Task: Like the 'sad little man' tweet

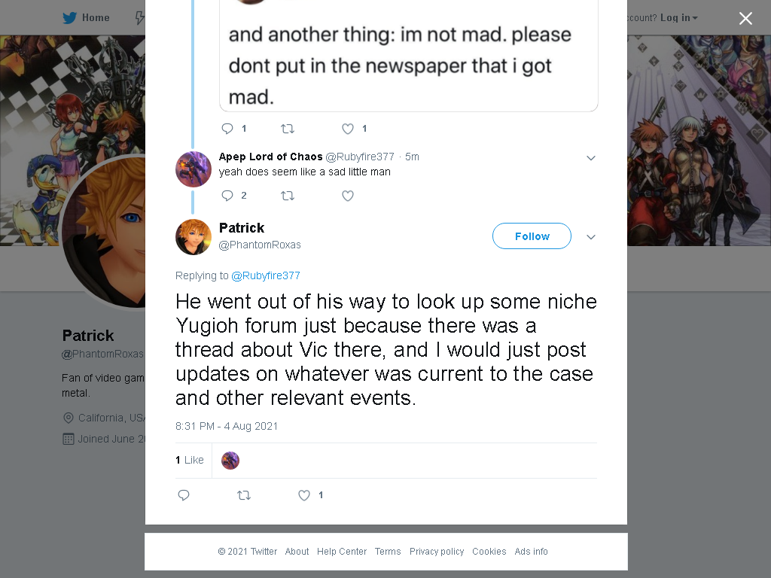Action: coord(348,196)
